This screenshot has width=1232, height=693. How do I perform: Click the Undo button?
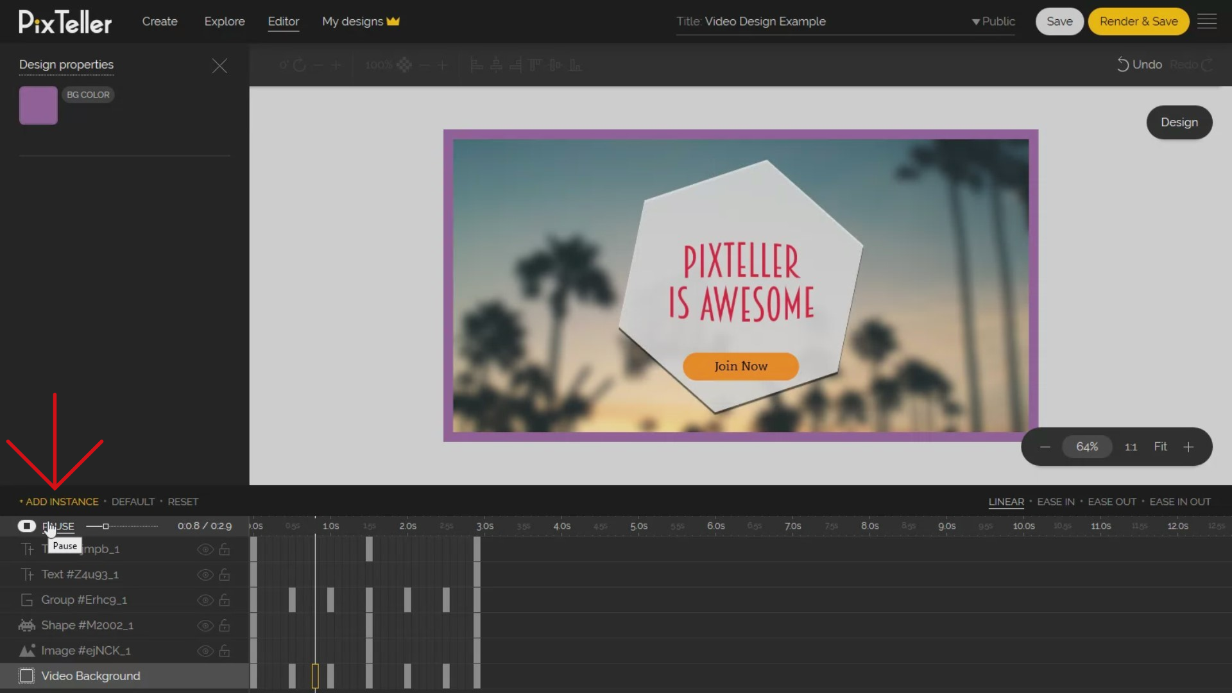1140,65
